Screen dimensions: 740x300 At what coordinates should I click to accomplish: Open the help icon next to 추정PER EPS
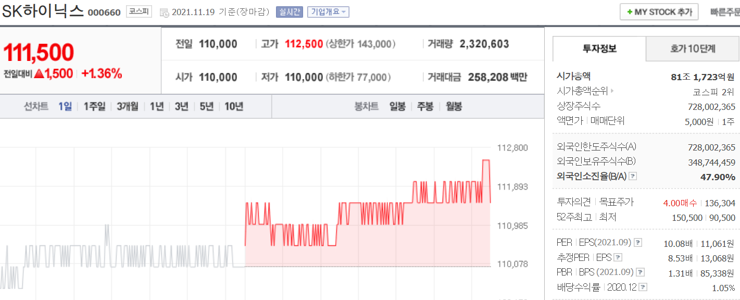[x=618, y=257]
